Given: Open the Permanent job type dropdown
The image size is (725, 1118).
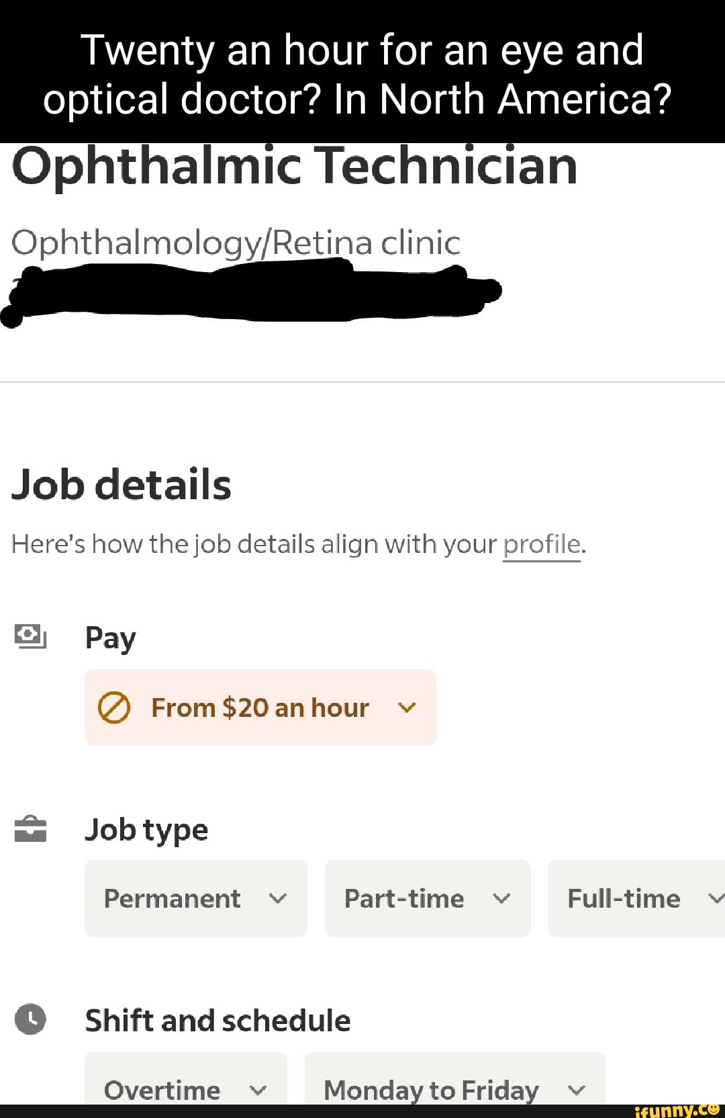Looking at the screenshot, I should tap(195, 898).
